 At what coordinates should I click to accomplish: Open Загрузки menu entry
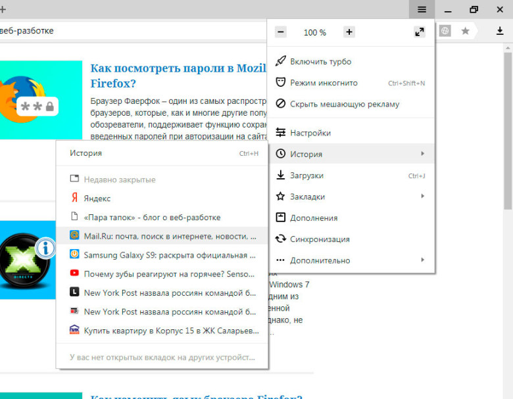[351, 176]
